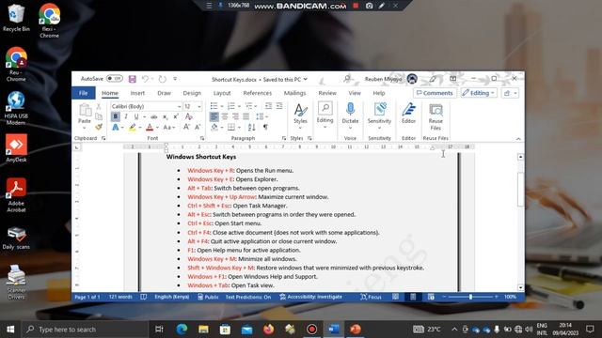
Task: Undo the last action
Action: [x=145, y=79]
